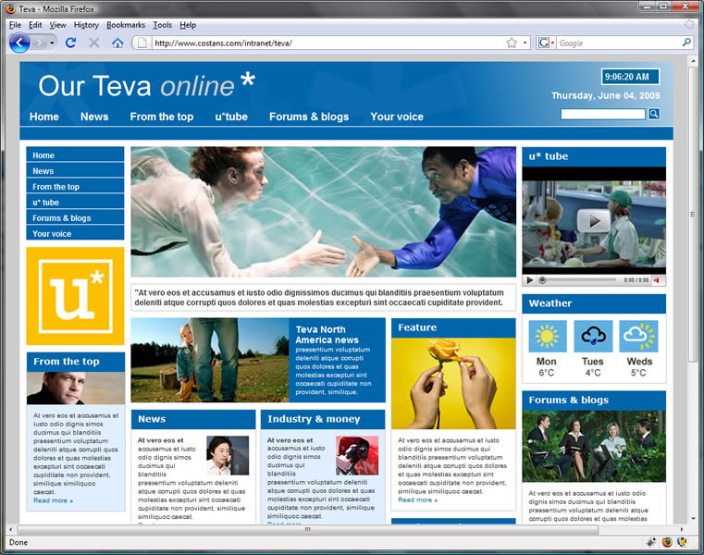Open the Help menu
The height and width of the screenshot is (555, 704).
188,25
